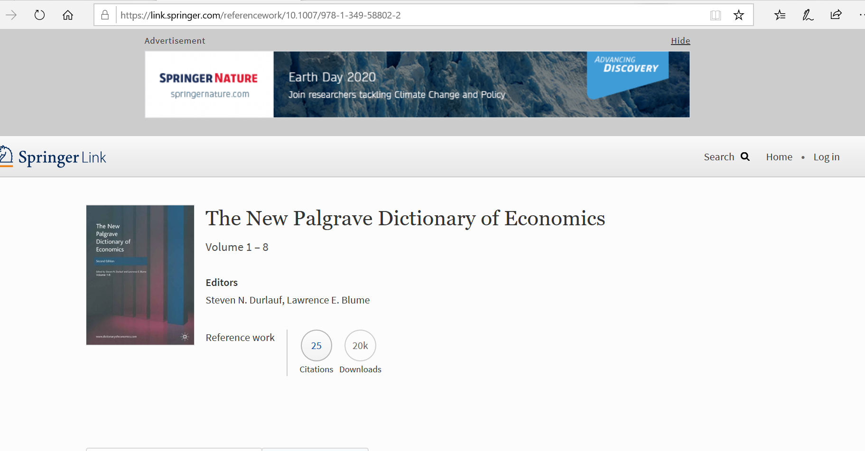Click the Springer horse logo icon
Image resolution: width=865 pixels, height=451 pixels.
pyautogui.click(x=6, y=156)
